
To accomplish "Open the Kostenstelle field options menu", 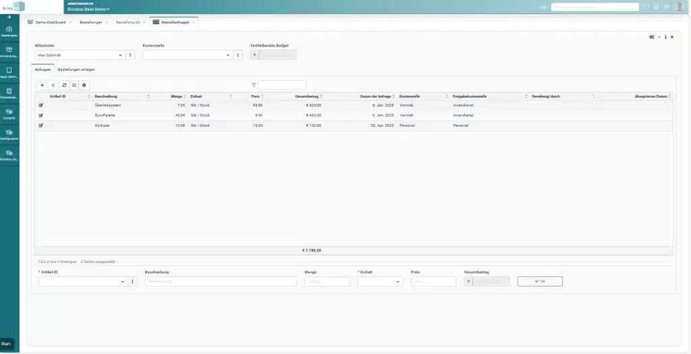I will pos(238,55).
